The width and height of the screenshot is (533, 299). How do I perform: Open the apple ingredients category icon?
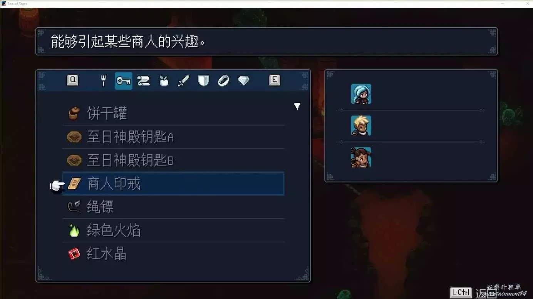[164, 81]
